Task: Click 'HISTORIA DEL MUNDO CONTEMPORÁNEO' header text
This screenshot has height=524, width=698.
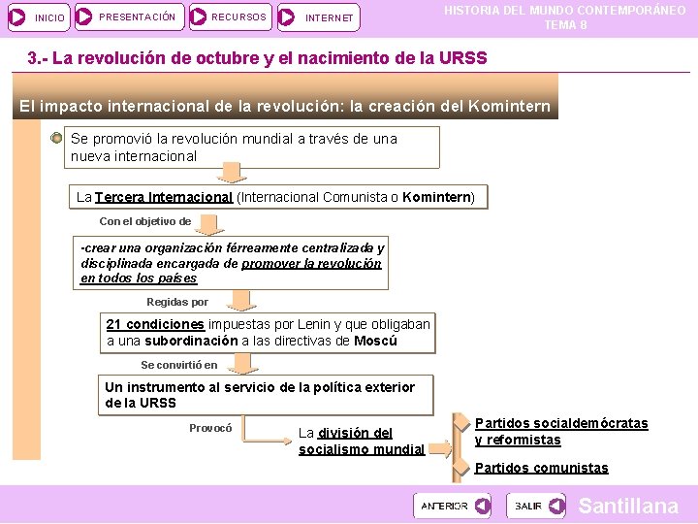Action: click(565, 10)
